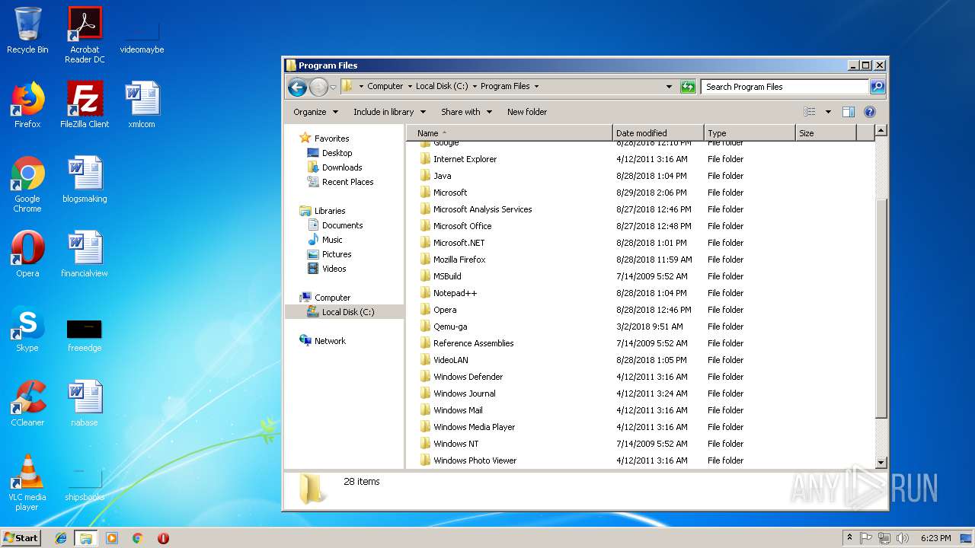This screenshot has width=975, height=548.
Task: Sort by the Size column header
Action: pyautogui.click(x=826, y=133)
